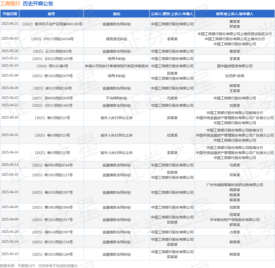Viewport: 275px width, 268px height.
Task: Select case number (2025)川0115民初1402号
Action: click(x=52, y=105)
